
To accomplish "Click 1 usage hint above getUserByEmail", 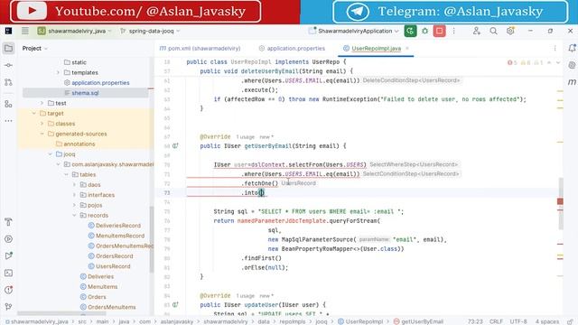I will pyautogui.click(x=245, y=137).
